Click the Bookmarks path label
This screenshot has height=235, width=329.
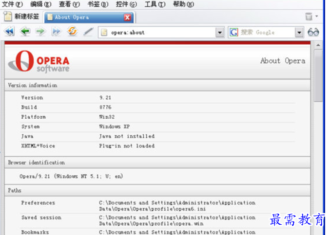[35, 232]
